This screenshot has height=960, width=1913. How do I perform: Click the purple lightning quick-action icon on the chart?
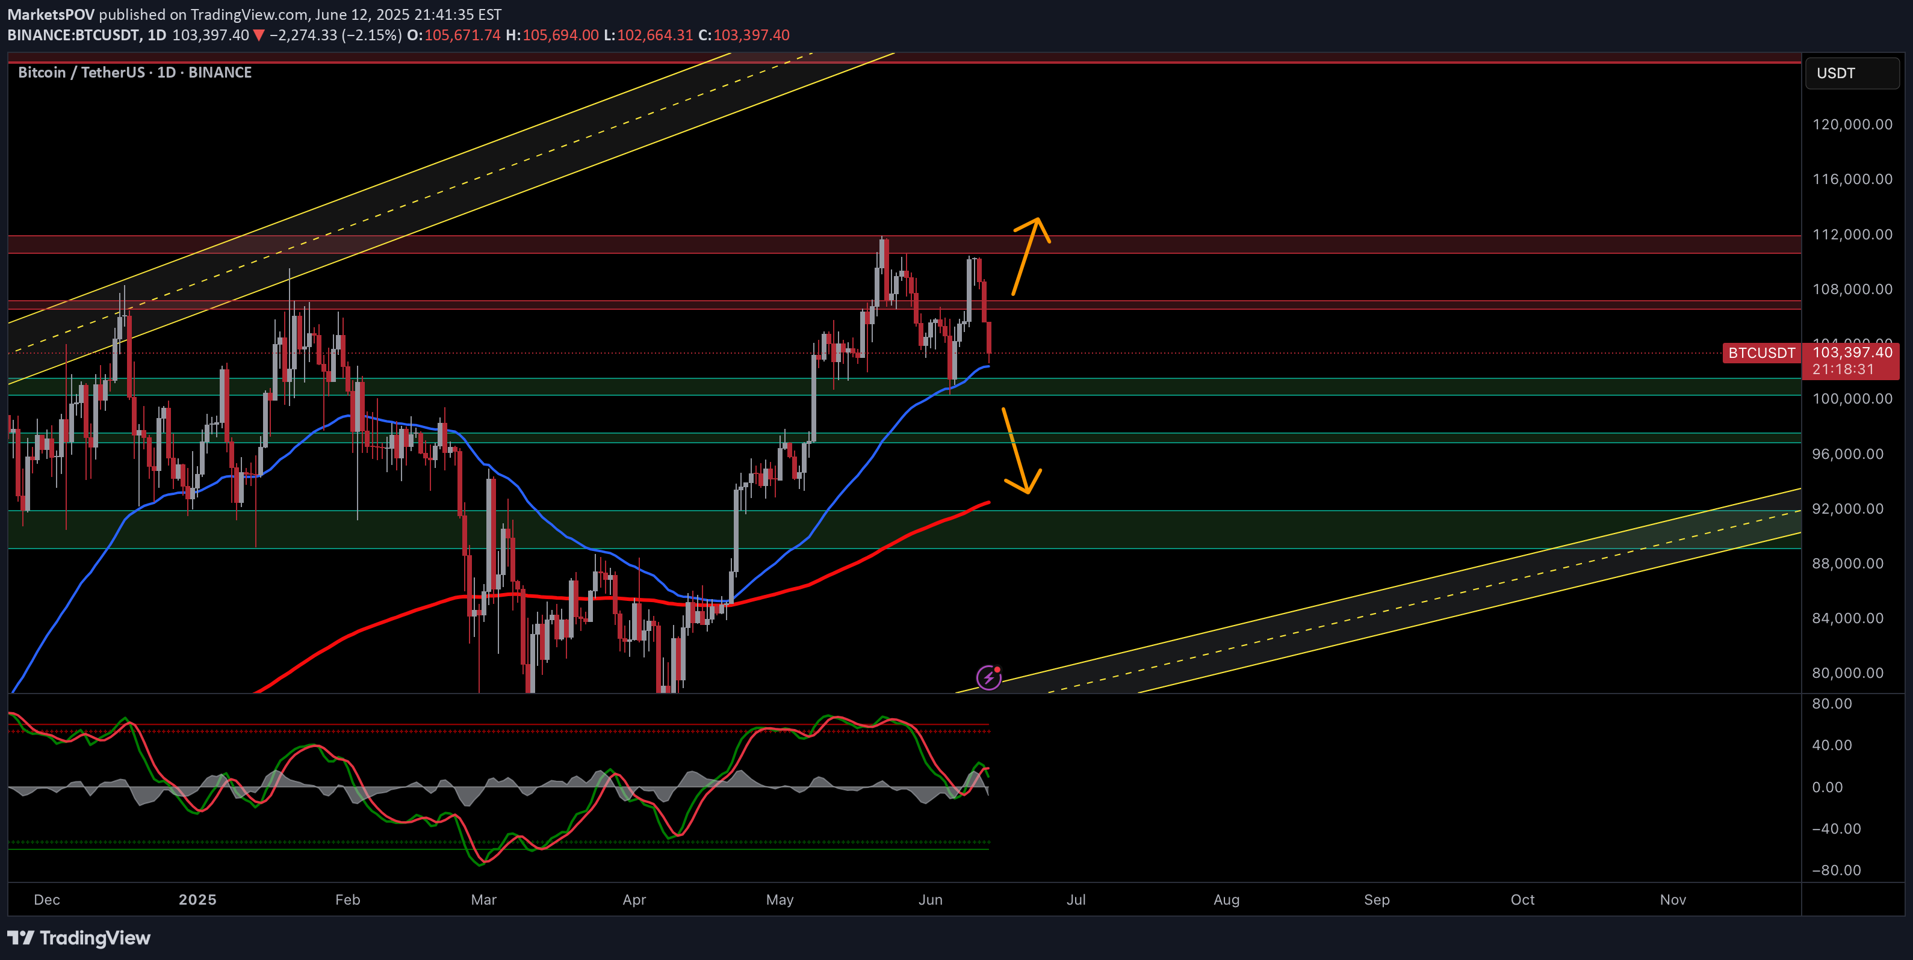990,677
